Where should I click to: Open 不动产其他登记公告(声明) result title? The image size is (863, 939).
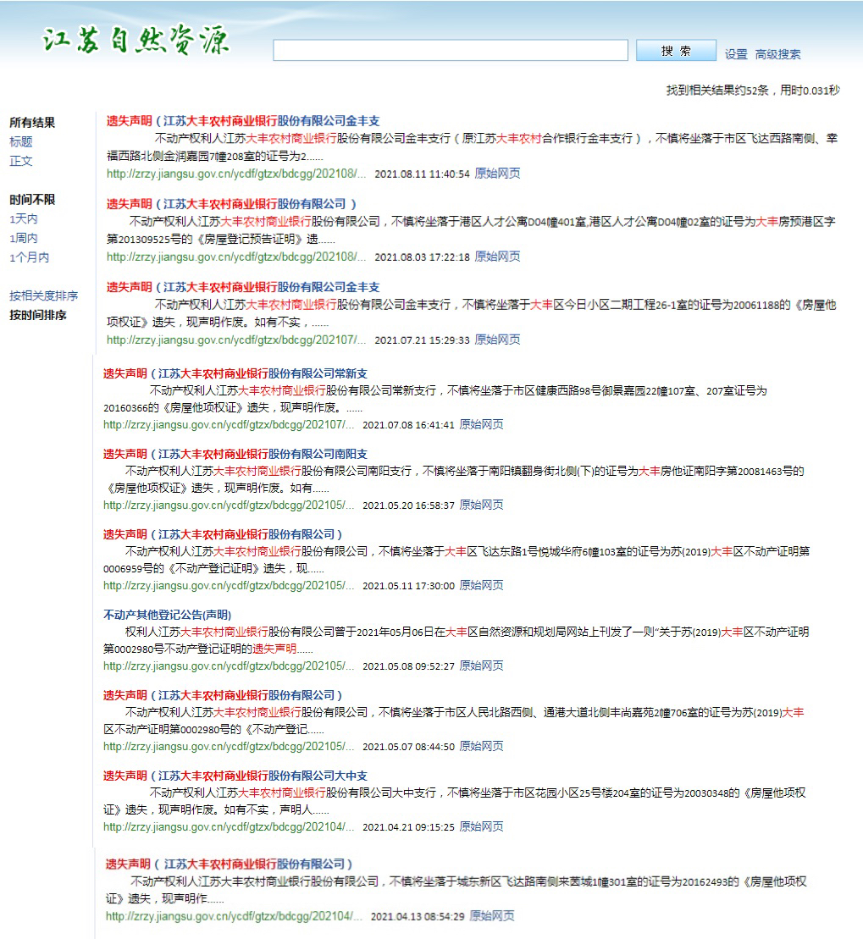click(x=167, y=615)
